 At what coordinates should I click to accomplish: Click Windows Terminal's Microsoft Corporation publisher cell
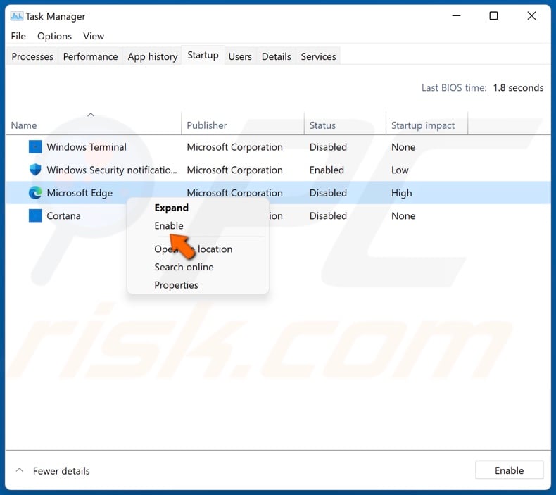[235, 147]
